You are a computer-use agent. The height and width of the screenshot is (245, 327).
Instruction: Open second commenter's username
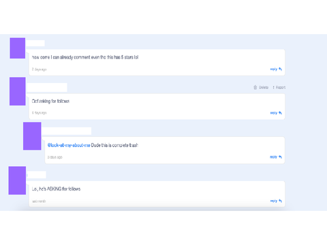pyautogui.click(x=47, y=88)
